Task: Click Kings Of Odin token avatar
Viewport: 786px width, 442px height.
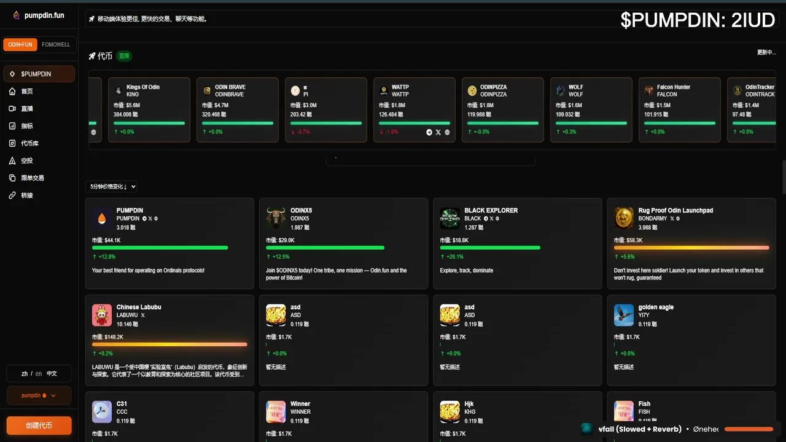Action: tap(119, 90)
